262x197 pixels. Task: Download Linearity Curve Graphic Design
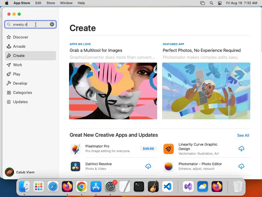tap(241, 149)
